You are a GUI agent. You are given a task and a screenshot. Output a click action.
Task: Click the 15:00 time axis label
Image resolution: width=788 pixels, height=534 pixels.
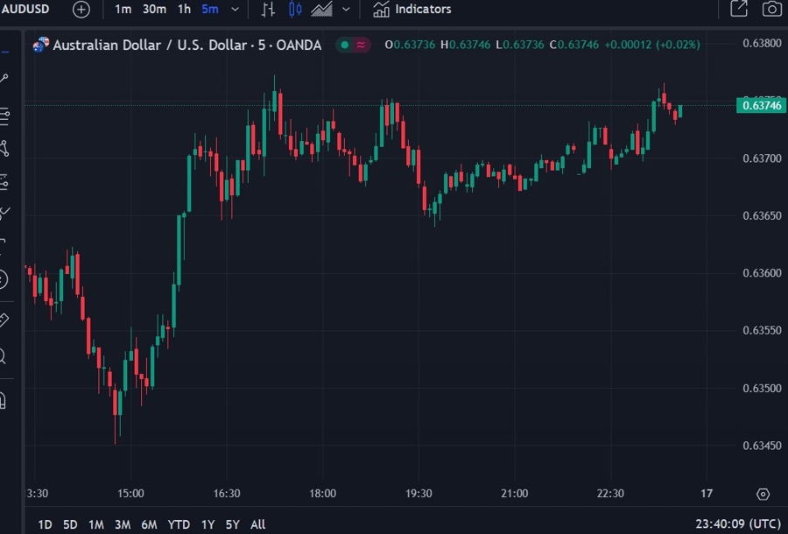coord(130,494)
